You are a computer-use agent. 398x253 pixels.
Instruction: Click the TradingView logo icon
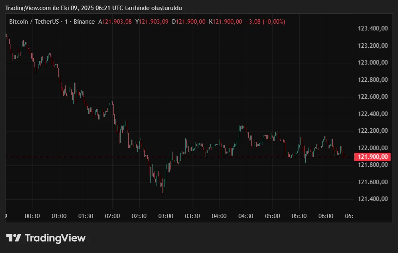[x=13, y=238]
